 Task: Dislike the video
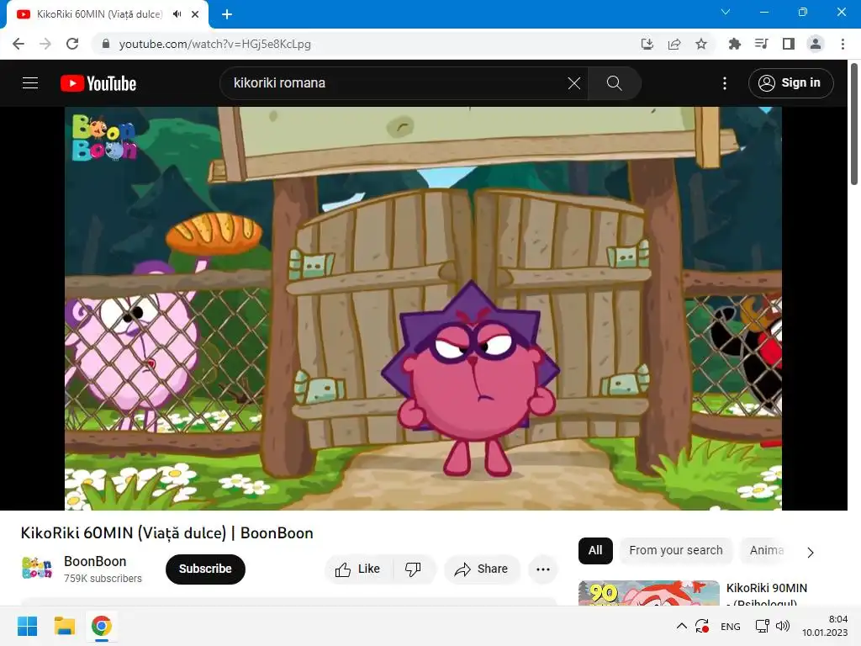pos(413,569)
